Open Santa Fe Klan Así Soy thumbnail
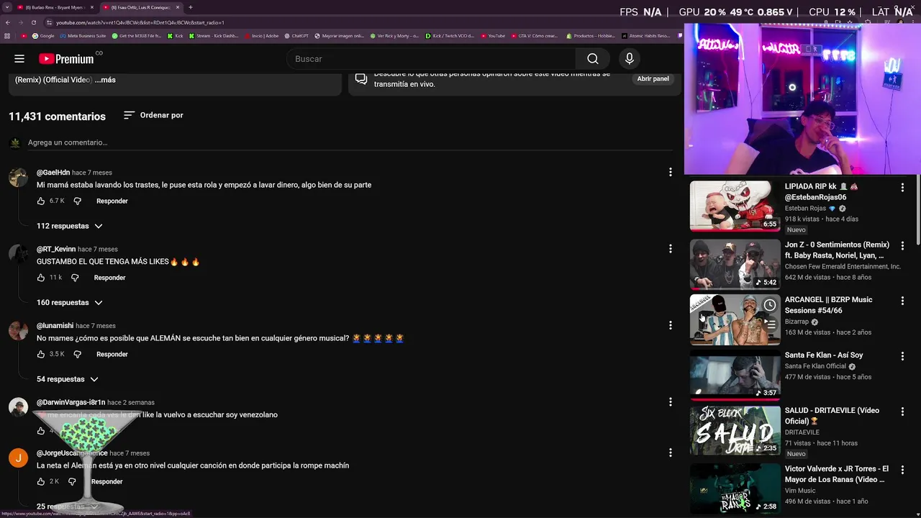 pos(735,374)
